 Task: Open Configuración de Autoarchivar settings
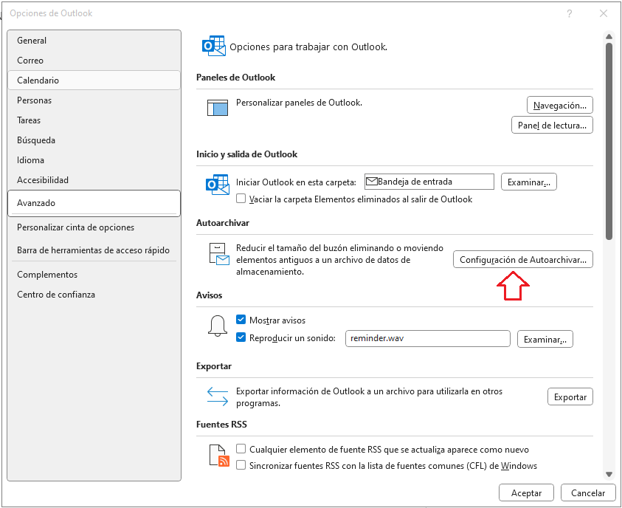coord(522,260)
